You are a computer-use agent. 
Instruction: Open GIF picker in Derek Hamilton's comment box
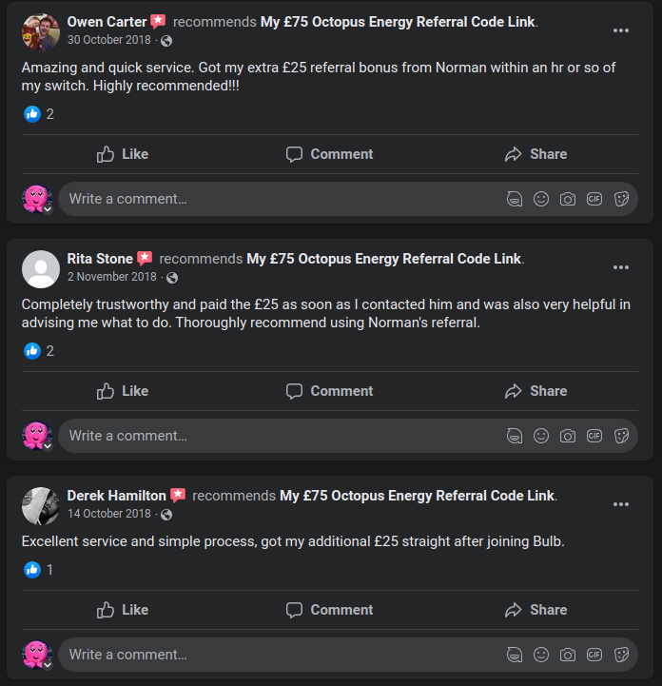[x=594, y=655]
